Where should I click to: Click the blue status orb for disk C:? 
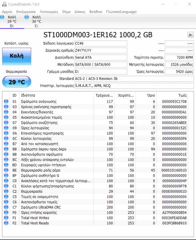[x=27, y=17]
